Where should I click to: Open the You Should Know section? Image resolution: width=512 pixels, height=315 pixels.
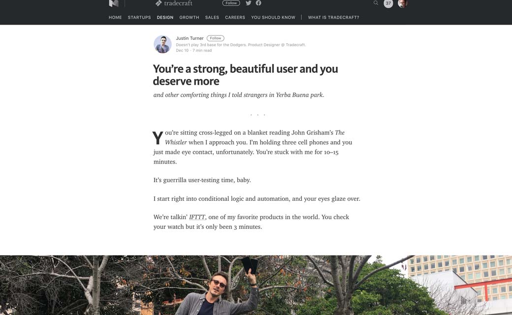273,17
